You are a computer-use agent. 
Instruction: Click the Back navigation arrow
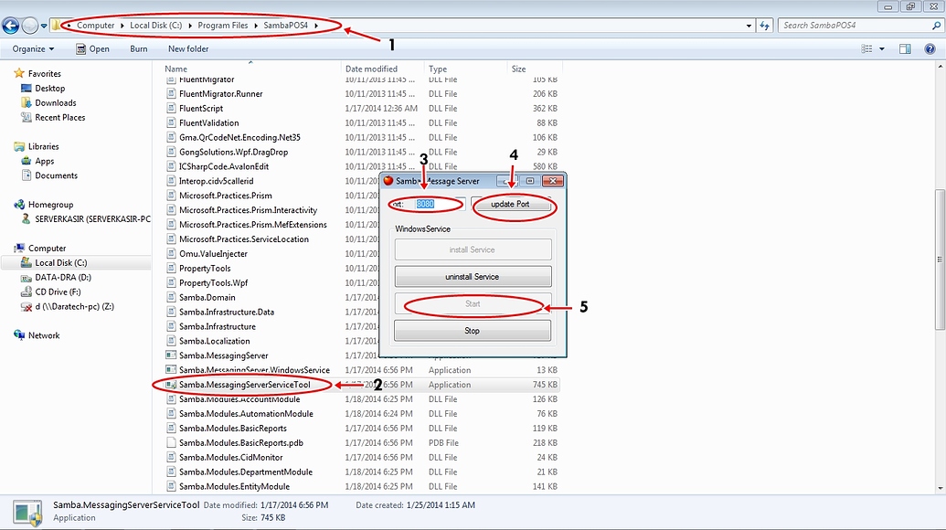(9, 25)
